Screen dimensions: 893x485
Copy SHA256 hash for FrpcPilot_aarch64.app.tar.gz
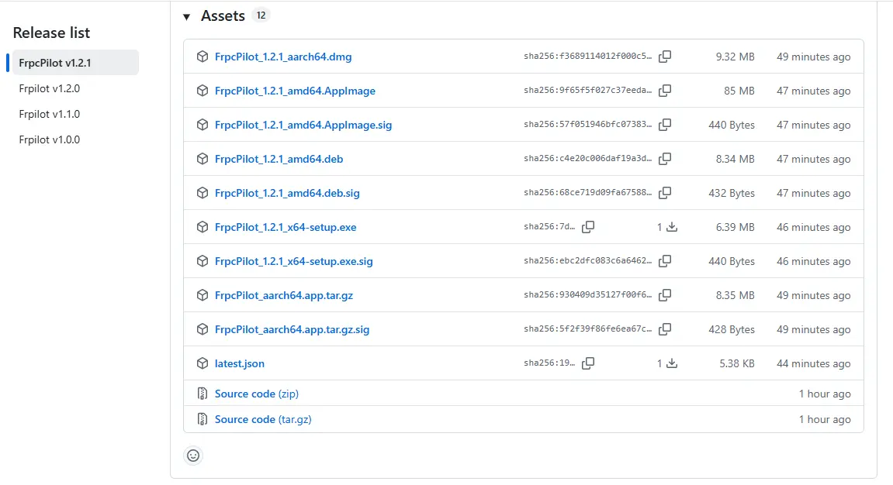pyautogui.click(x=665, y=295)
